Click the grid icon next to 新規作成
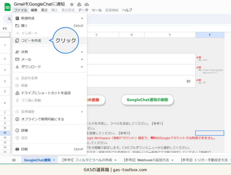This screenshot has height=175, width=231. [x=17, y=18]
